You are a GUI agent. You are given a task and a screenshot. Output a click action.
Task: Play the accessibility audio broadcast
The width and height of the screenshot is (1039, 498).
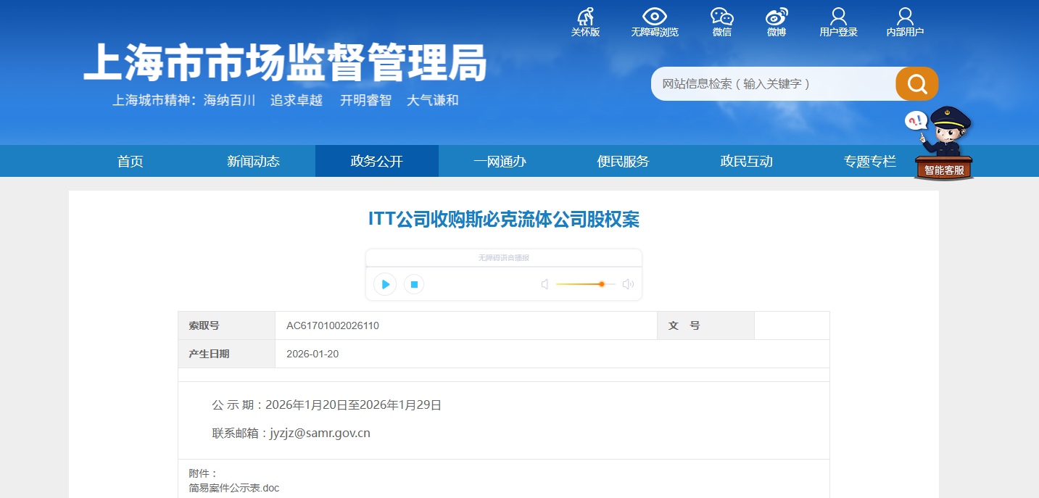[x=385, y=284]
